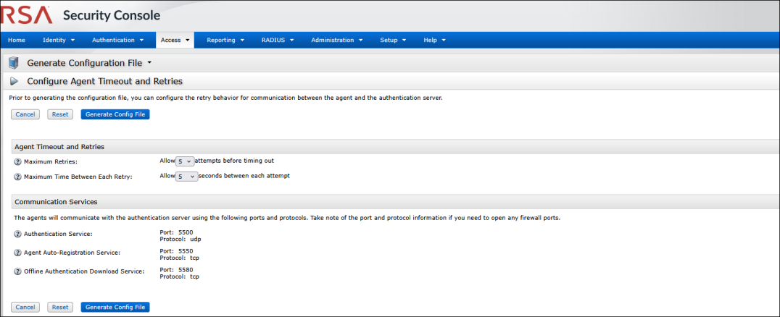This screenshot has width=780, height=317.
Task: Click the top Reset button
Action: tap(60, 114)
